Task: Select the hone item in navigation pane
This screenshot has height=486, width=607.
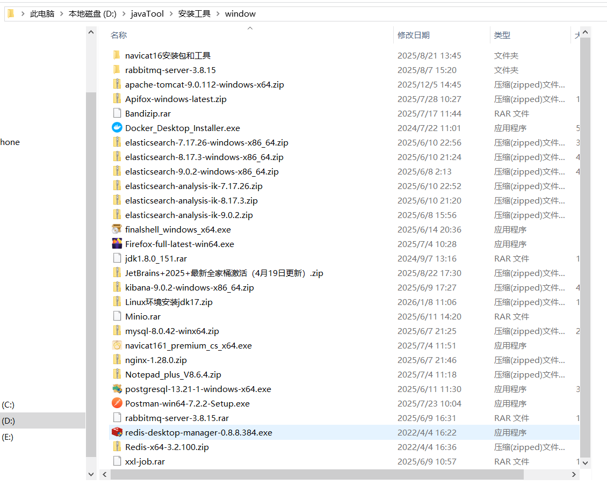Action: [x=10, y=142]
